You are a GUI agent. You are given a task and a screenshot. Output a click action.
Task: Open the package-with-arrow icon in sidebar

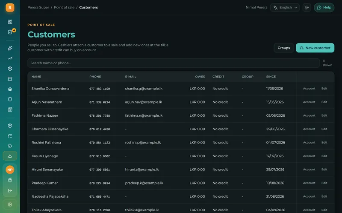10,69
